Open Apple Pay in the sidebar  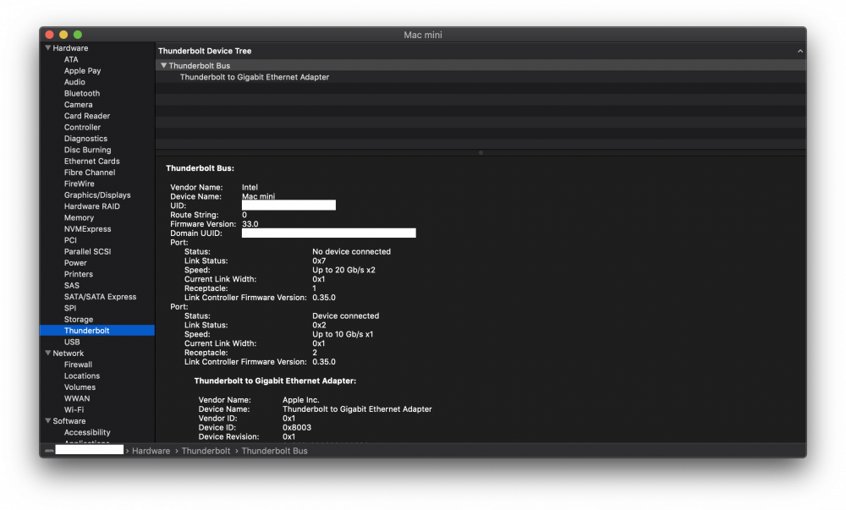pos(82,71)
